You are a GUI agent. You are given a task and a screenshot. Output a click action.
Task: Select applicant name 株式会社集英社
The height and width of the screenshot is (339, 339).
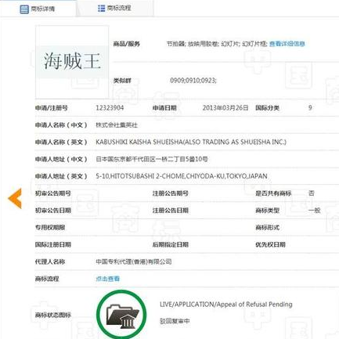tap(117, 125)
